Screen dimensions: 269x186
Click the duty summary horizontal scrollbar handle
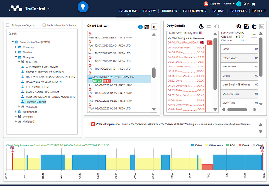click(x=237, y=110)
